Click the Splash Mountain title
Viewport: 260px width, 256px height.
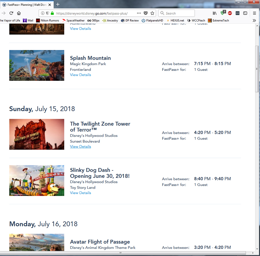90,58
